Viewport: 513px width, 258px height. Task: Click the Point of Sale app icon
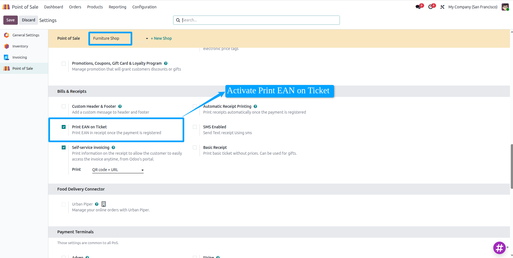(x=6, y=7)
